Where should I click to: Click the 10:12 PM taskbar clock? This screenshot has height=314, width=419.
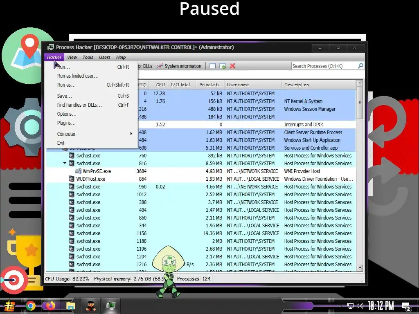[381, 306]
